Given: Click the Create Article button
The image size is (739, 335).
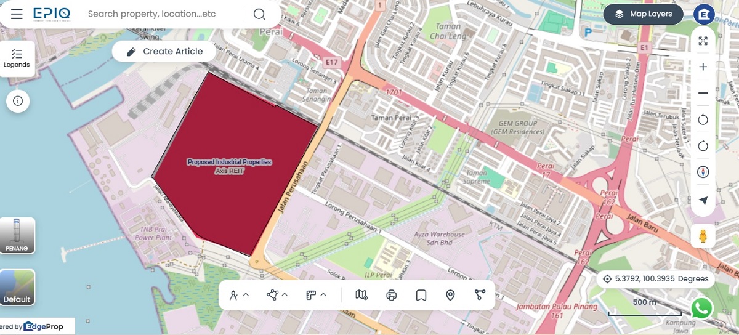Looking at the screenshot, I should click(164, 52).
